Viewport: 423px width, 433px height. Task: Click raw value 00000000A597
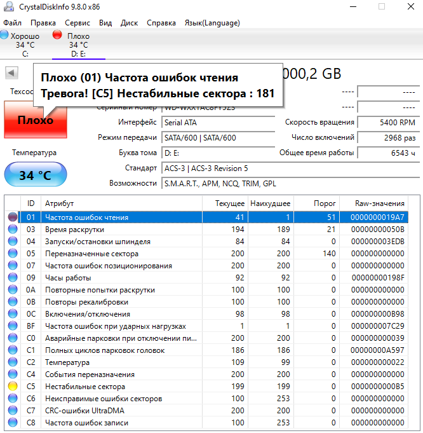point(377,350)
